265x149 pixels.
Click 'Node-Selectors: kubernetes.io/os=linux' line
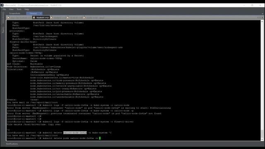point(34,67)
